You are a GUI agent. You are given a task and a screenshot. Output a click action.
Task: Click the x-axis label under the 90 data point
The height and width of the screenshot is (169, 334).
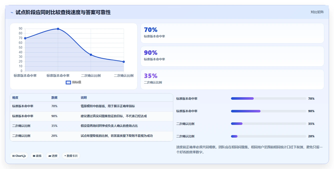pyautogui.click(x=58, y=76)
